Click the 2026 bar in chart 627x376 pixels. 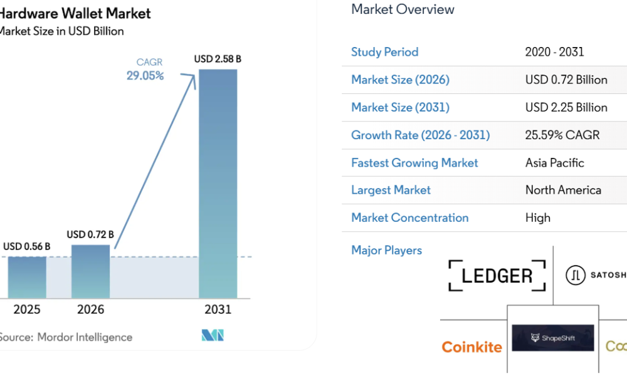[90, 271]
